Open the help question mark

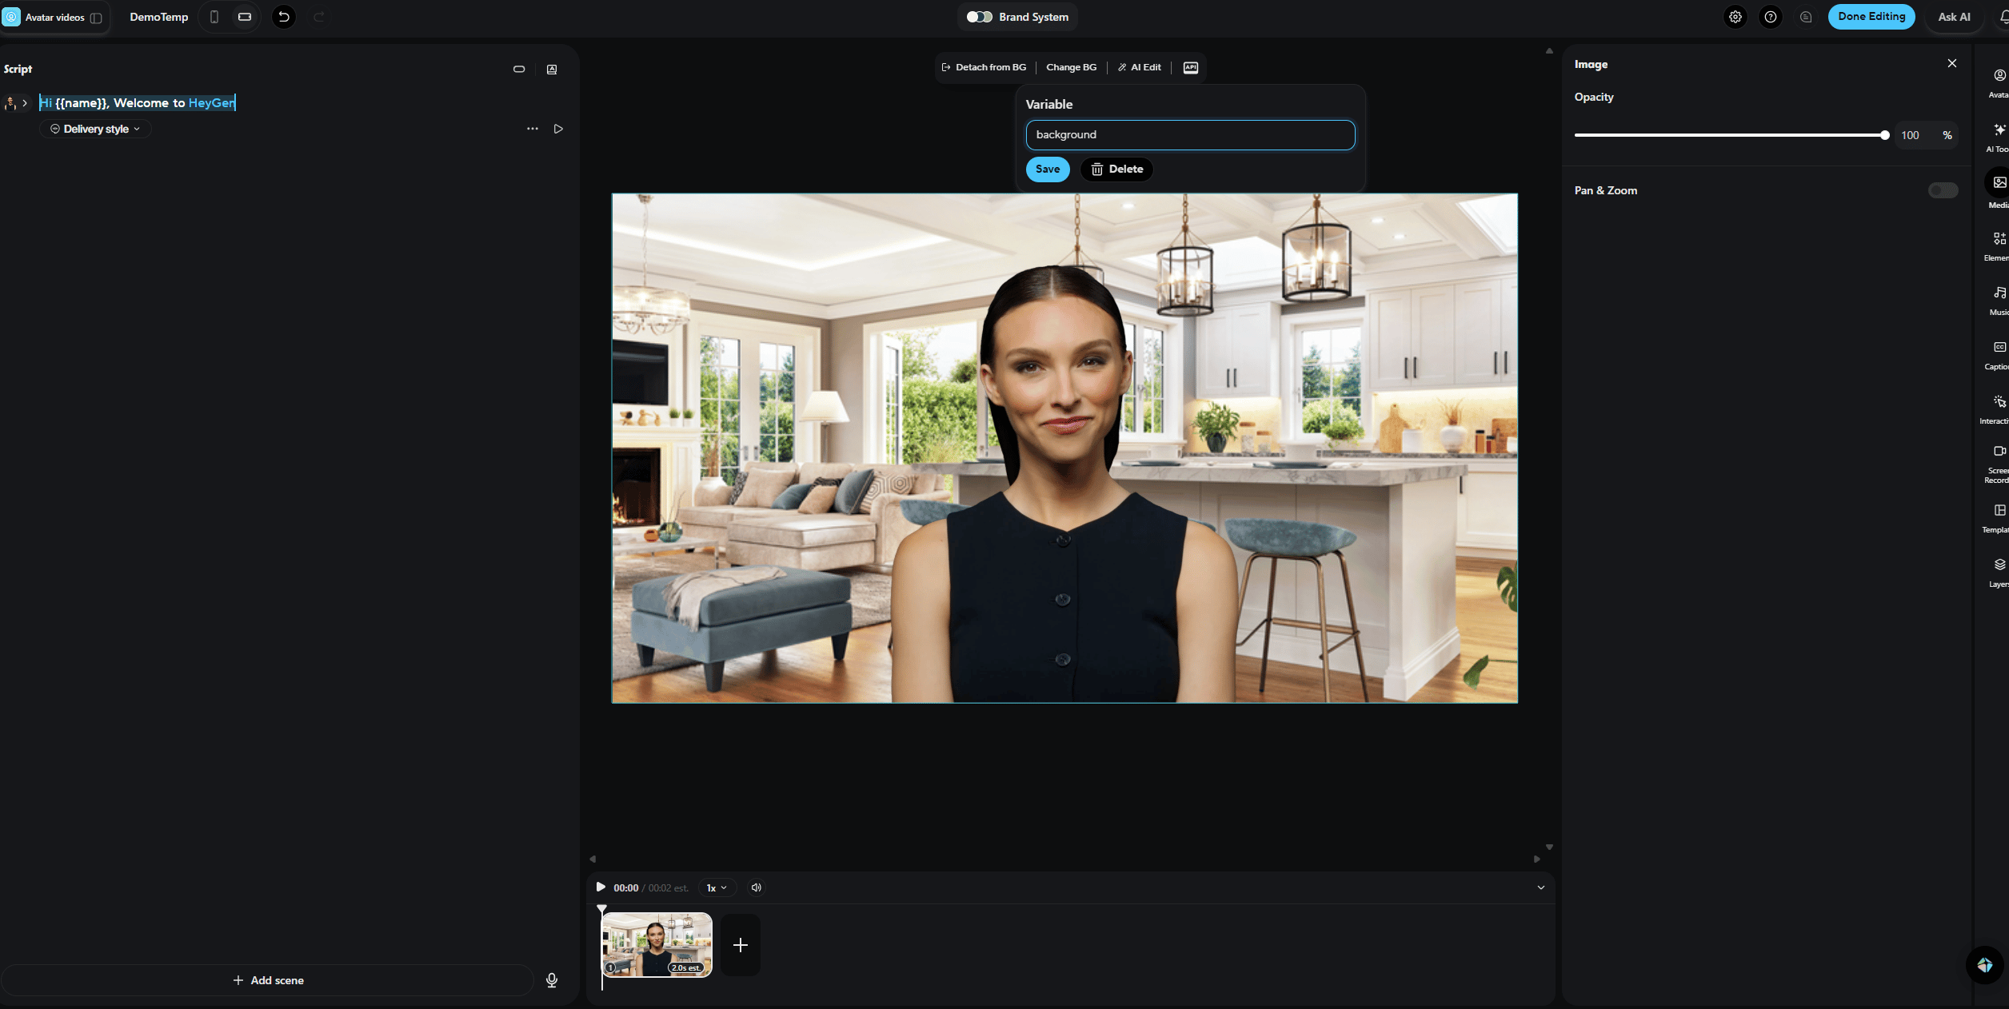pos(1771,17)
